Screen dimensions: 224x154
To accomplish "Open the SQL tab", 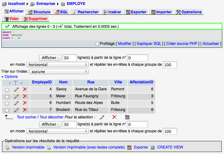I will [62, 12].
